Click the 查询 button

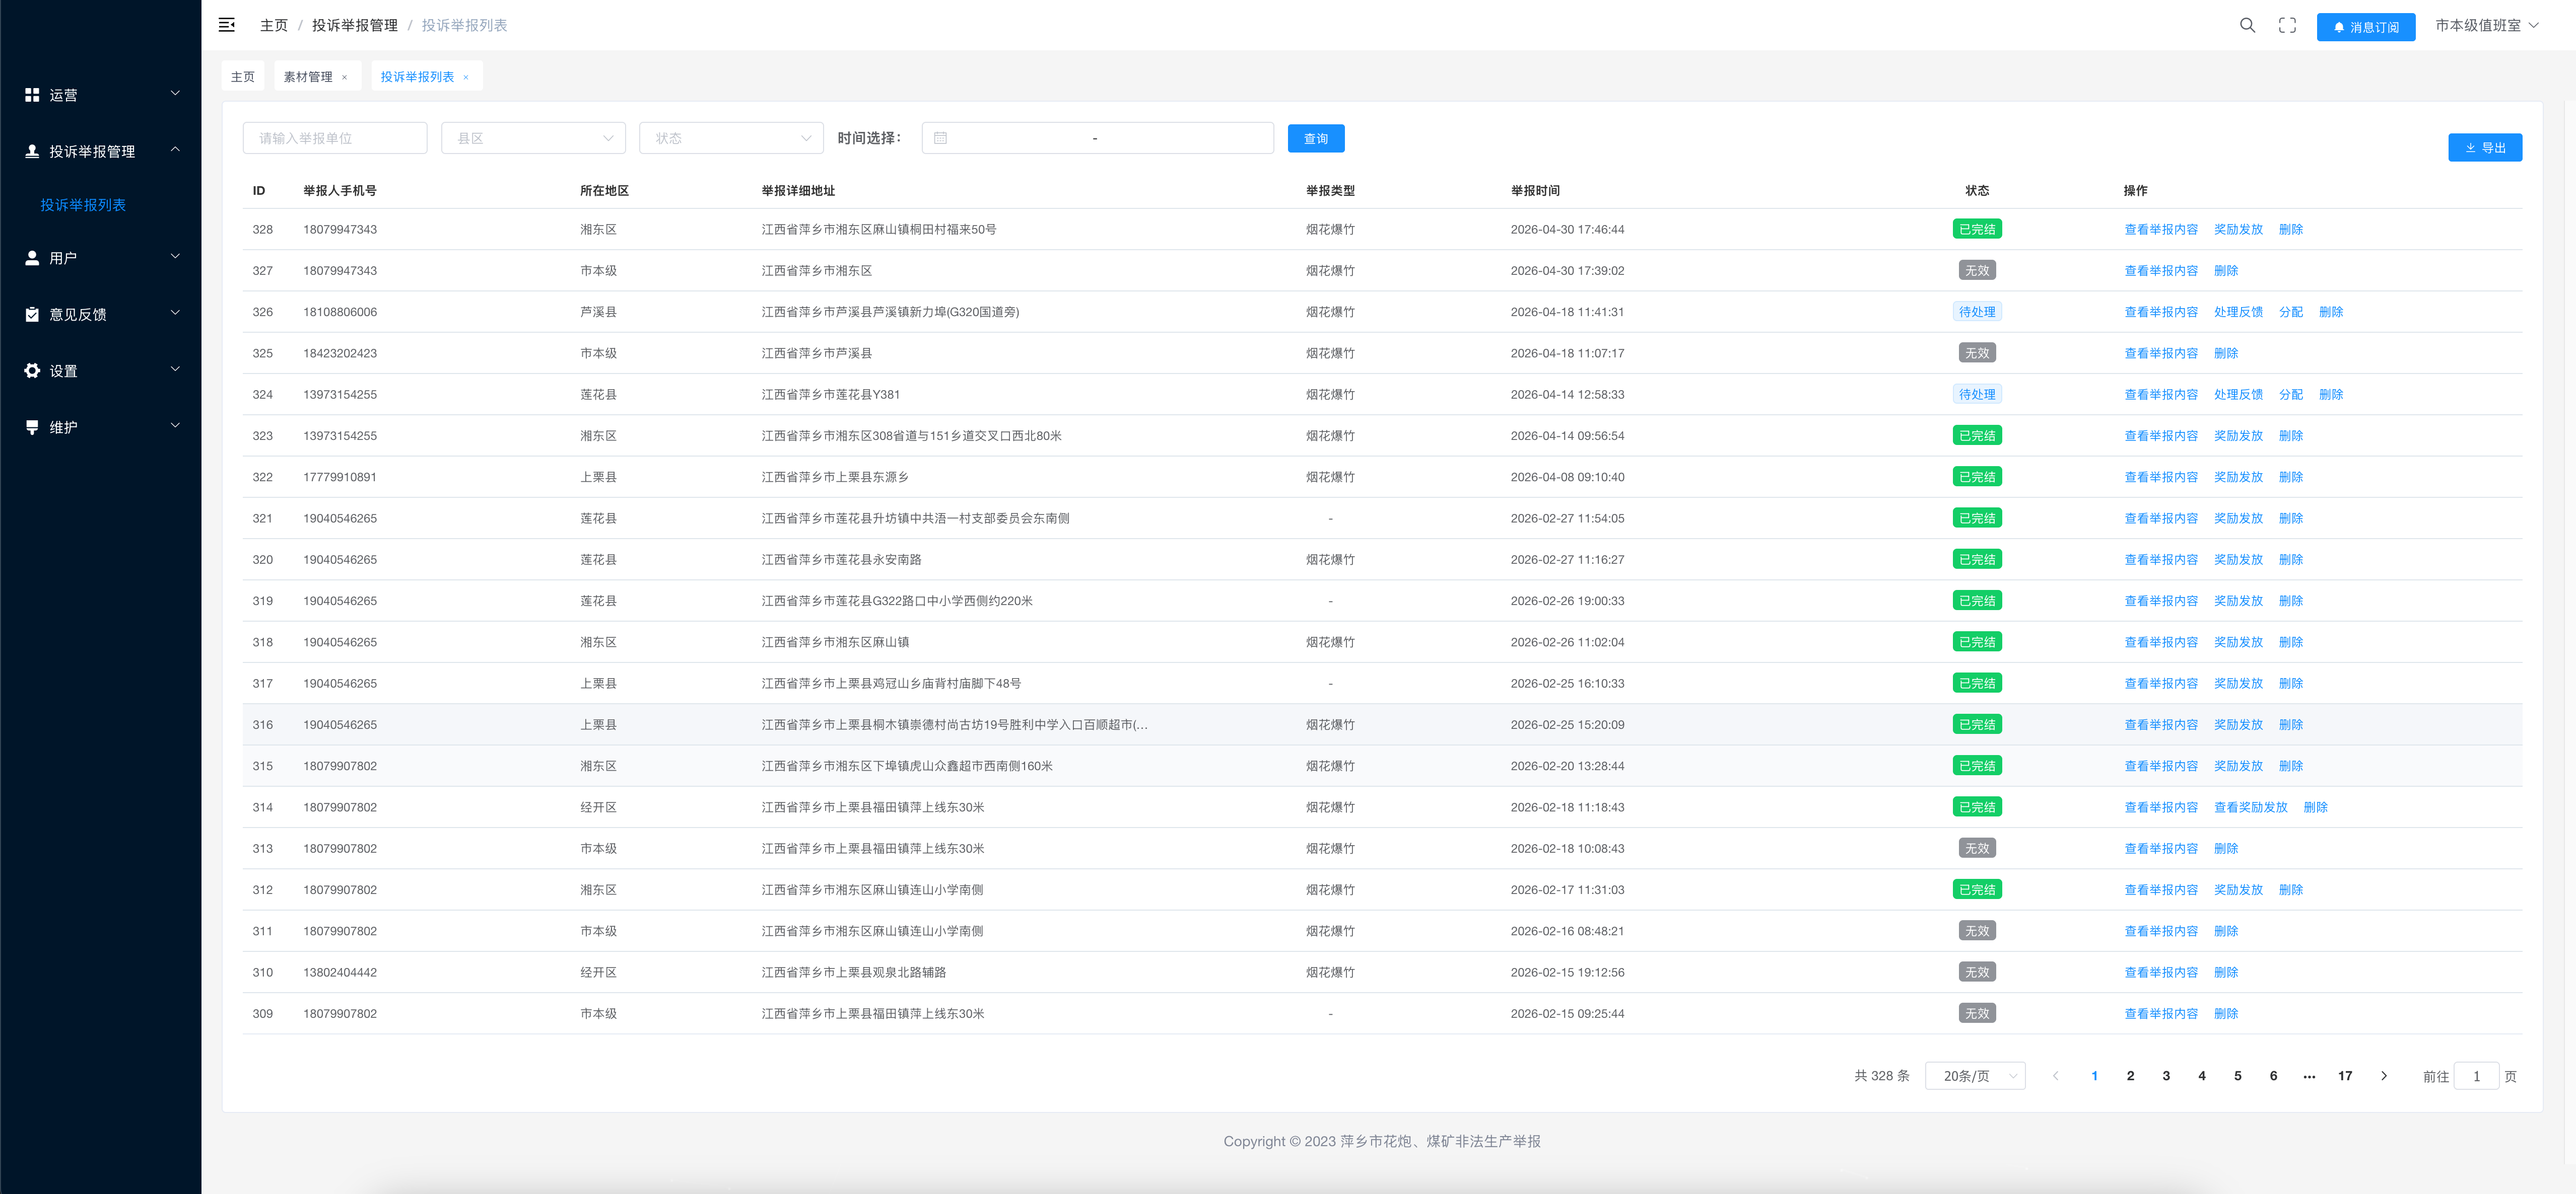click(x=1316, y=139)
